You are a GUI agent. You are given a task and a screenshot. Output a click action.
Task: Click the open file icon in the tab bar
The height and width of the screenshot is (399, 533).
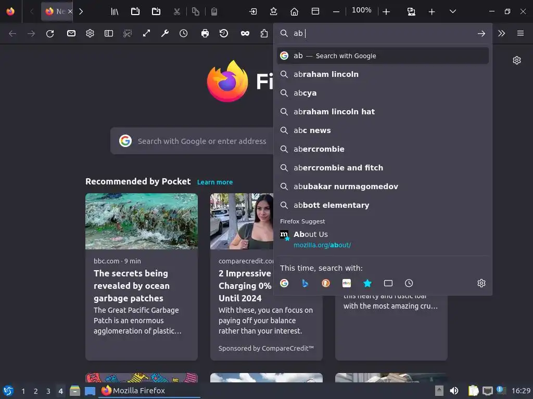tap(135, 11)
